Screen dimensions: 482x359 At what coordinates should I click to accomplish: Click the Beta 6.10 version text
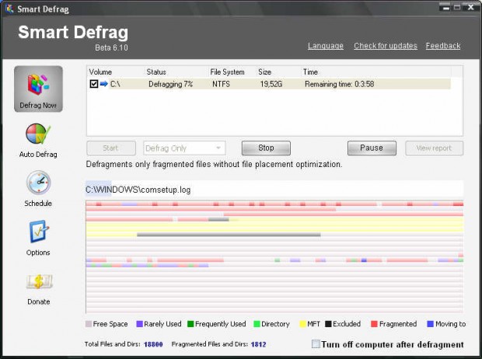click(111, 47)
